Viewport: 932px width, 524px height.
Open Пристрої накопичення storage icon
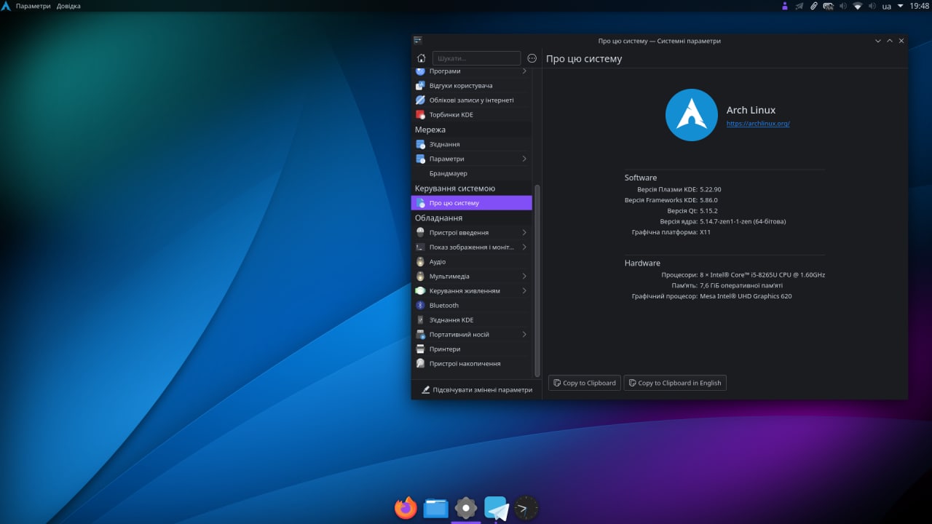click(420, 364)
